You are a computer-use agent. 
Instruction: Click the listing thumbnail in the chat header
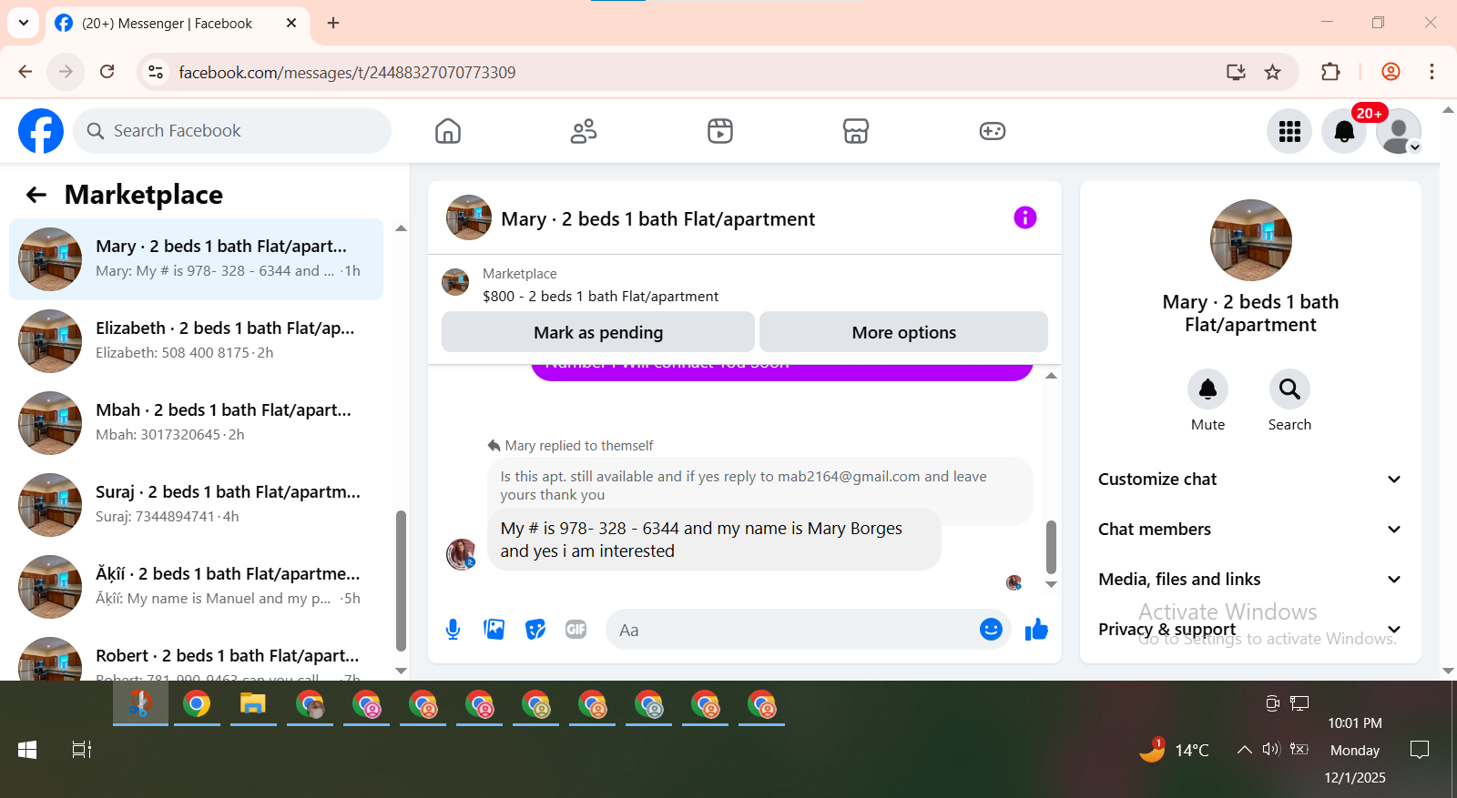coord(469,217)
